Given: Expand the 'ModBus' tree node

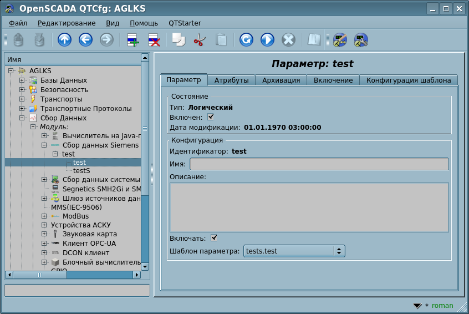Looking at the screenshot, I should (44, 216).
